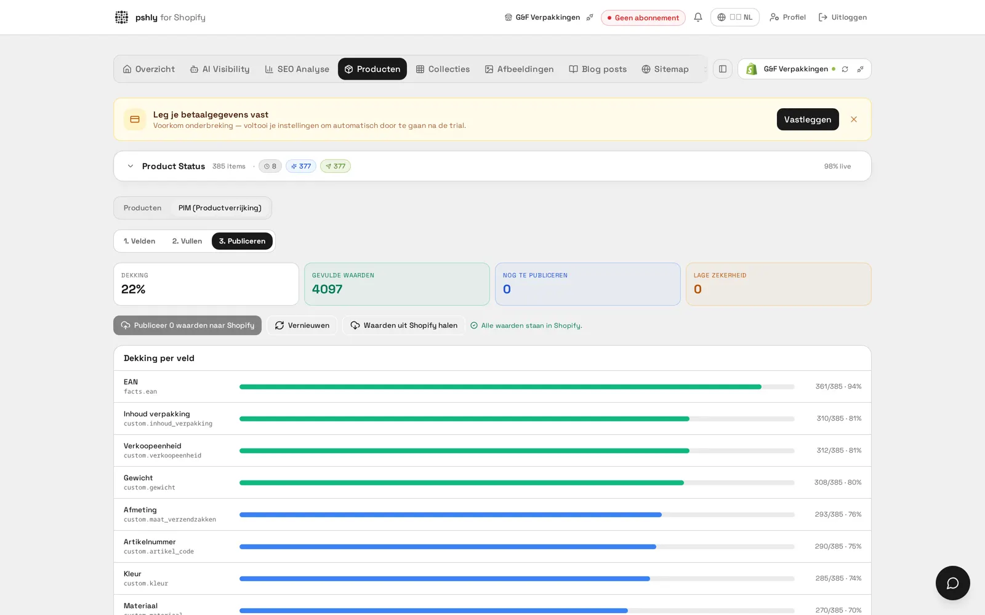Click the Verkoopeenheid field name
The image size is (985, 615).
click(153, 446)
